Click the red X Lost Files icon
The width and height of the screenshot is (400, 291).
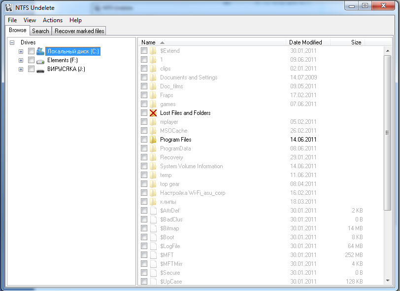(x=153, y=113)
